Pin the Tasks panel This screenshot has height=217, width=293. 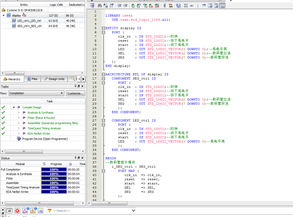point(75,86)
